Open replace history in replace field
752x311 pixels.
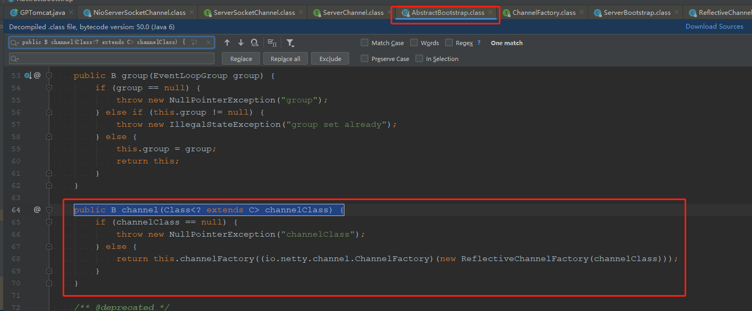15,58
